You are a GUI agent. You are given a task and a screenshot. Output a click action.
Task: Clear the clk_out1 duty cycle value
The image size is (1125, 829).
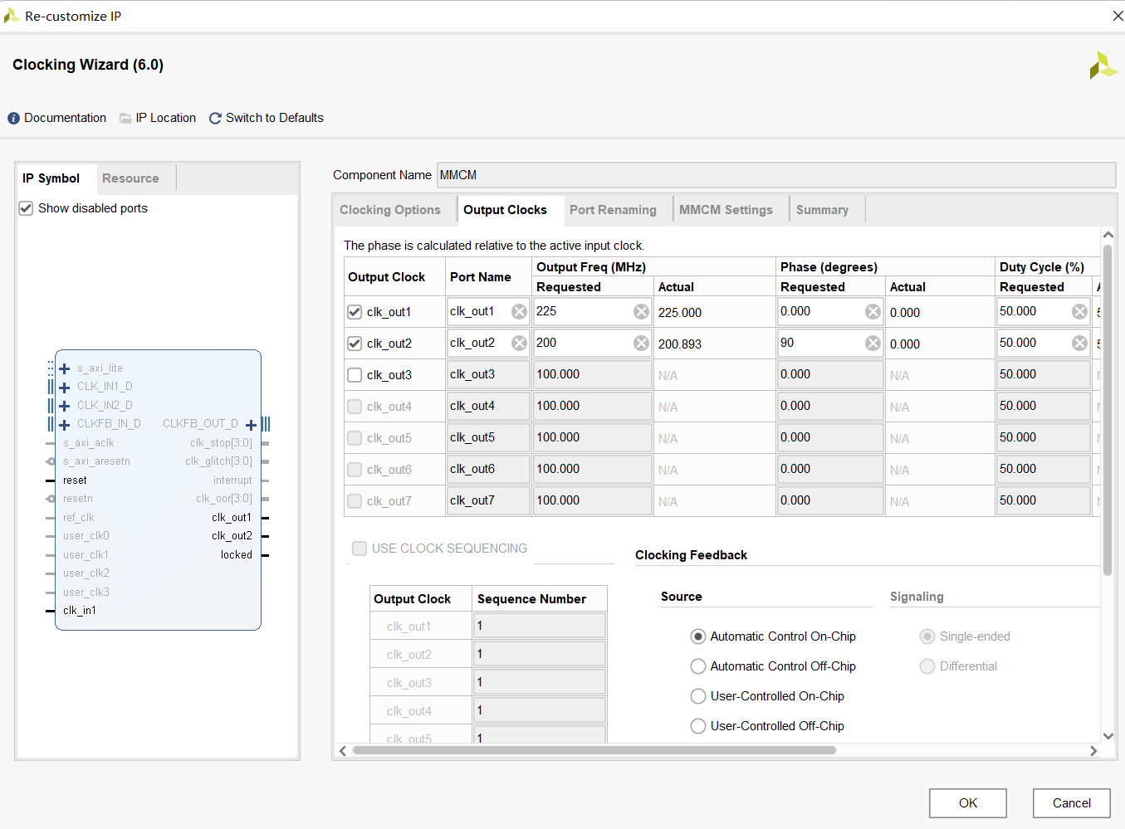coord(1079,312)
